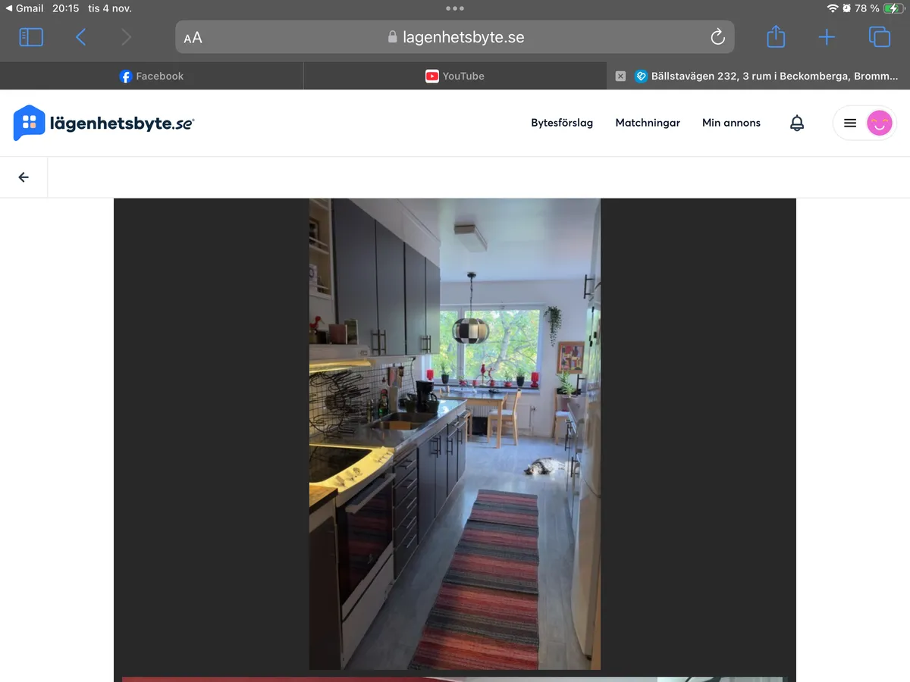Open Matchningar in the navigation
Image resolution: width=910 pixels, height=682 pixels.
coord(648,123)
